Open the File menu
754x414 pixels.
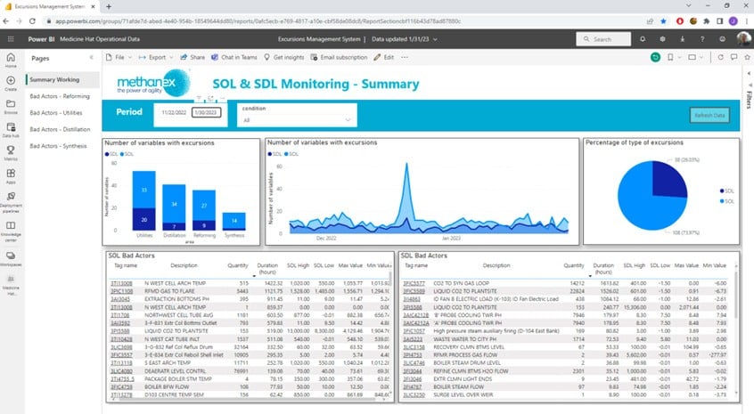point(117,57)
